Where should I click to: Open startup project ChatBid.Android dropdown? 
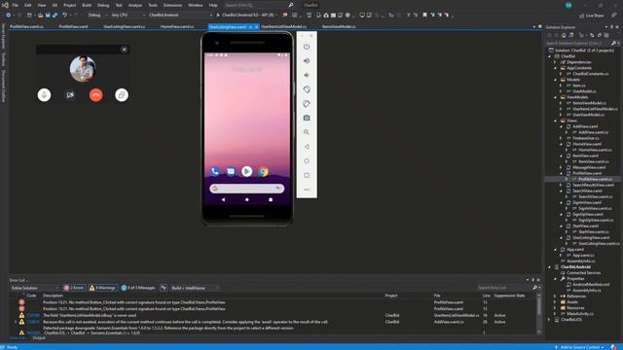click(x=180, y=16)
